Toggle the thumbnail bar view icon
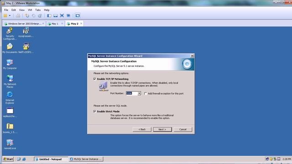This screenshot has height=164, width=292. tap(56, 15)
